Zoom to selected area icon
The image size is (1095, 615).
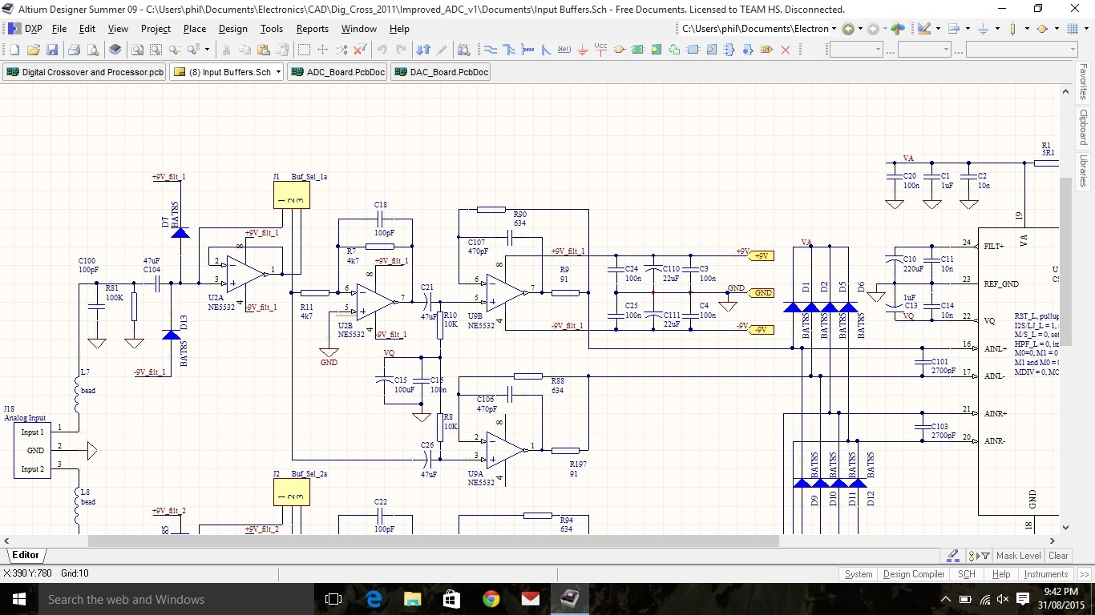point(156,50)
